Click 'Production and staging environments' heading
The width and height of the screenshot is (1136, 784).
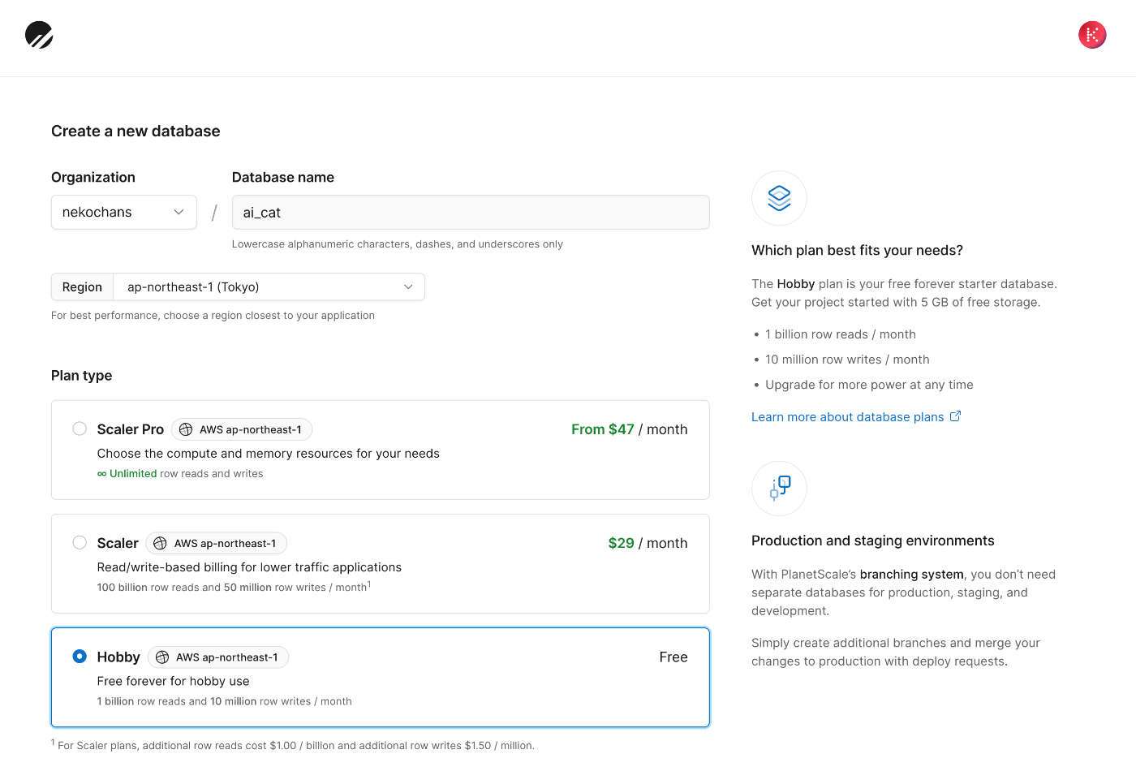tap(872, 541)
